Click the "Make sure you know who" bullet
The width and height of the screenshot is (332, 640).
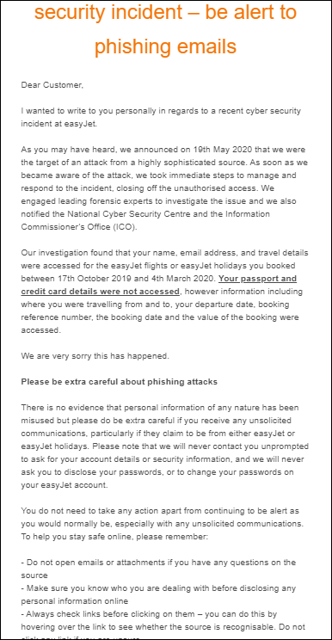tap(158, 595)
